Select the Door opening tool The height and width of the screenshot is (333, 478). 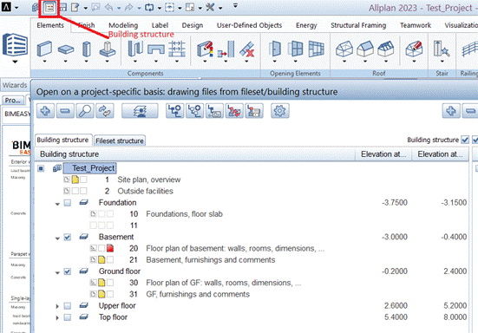275,49
